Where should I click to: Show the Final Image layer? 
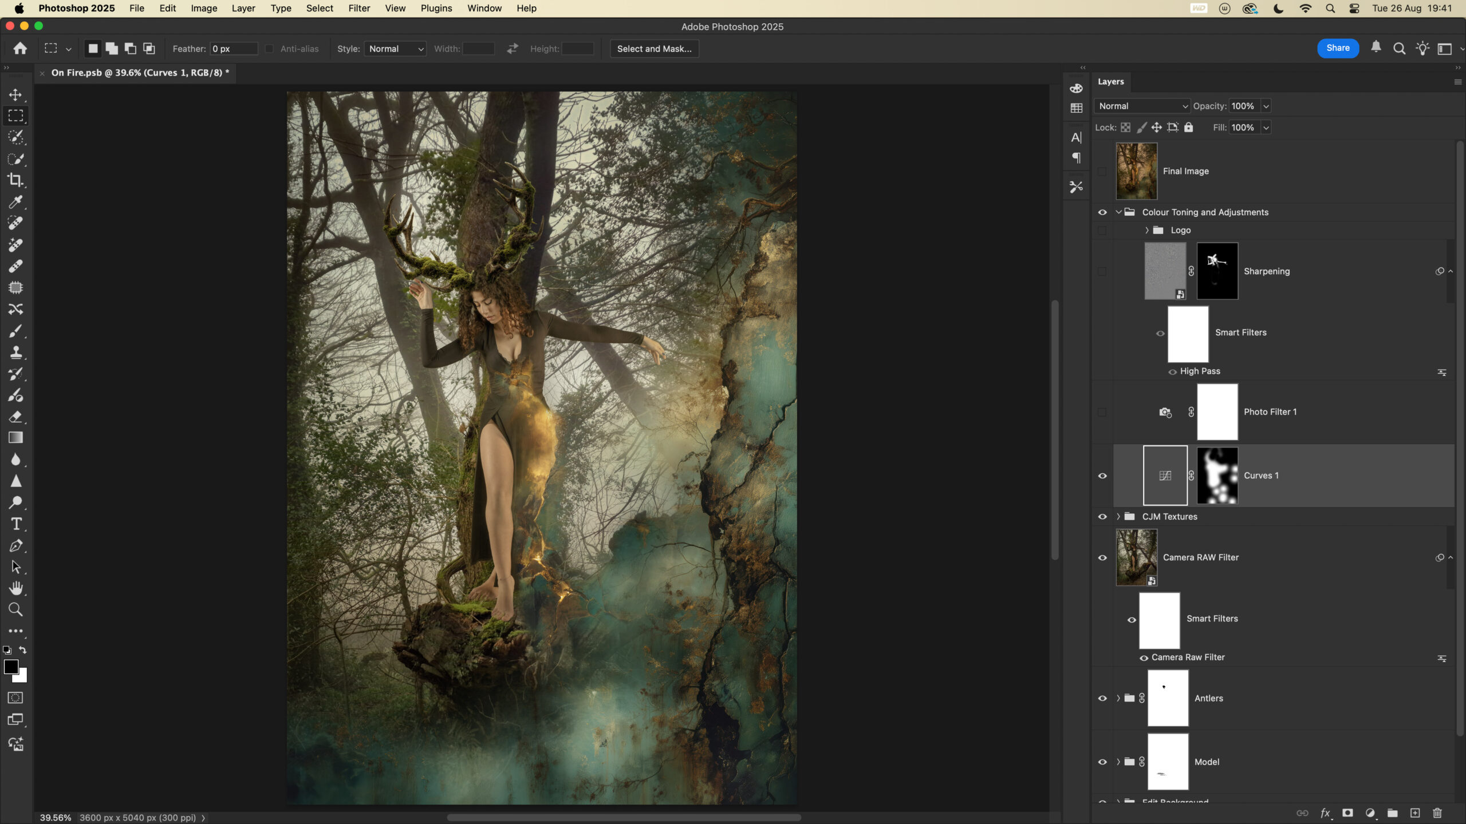tap(1102, 171)
